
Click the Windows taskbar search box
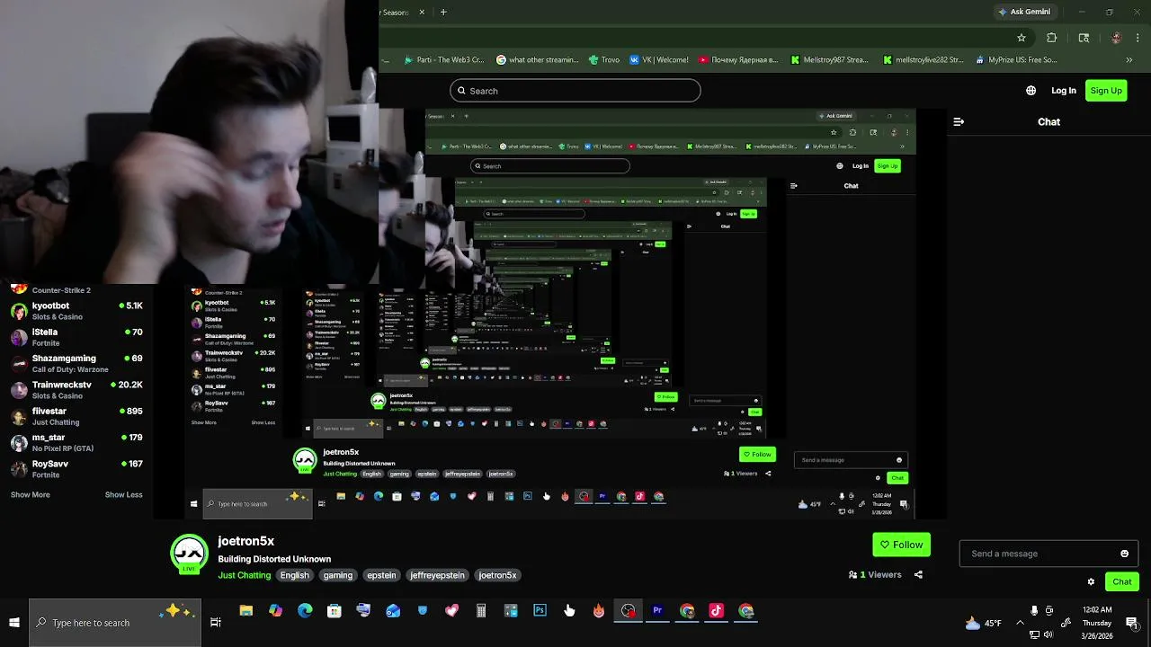coord(115,623)
